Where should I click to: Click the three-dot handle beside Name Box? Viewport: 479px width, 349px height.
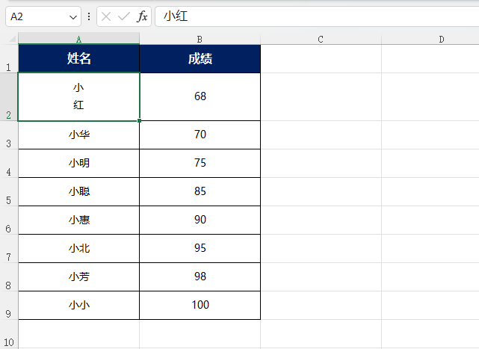89,16
